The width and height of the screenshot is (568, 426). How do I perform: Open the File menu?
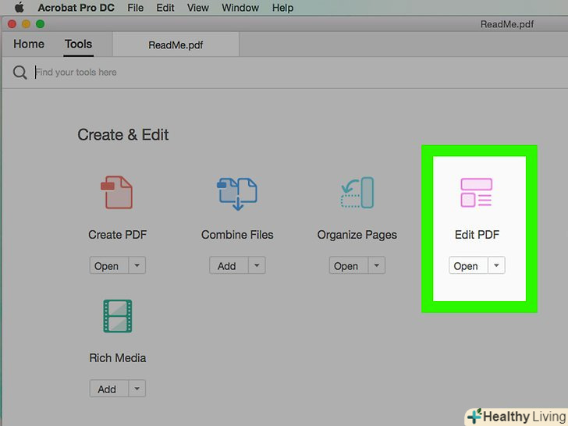click(x=136, y=8)
